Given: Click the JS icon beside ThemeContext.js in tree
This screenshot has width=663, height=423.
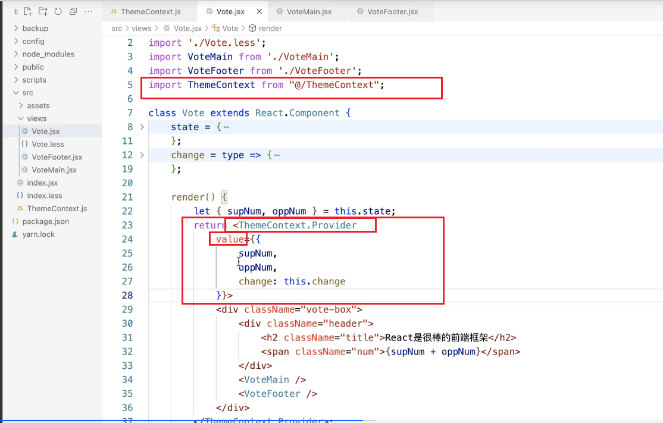Looking at the screenshot, I should coord(20,208).
